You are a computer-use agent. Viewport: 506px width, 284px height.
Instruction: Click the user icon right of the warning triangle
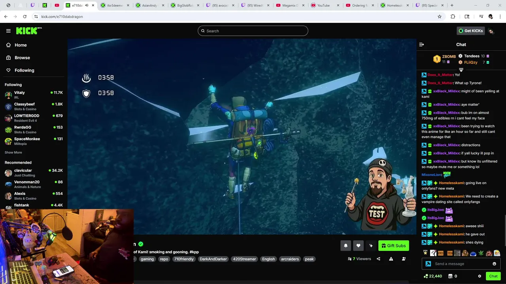point(404,259)
